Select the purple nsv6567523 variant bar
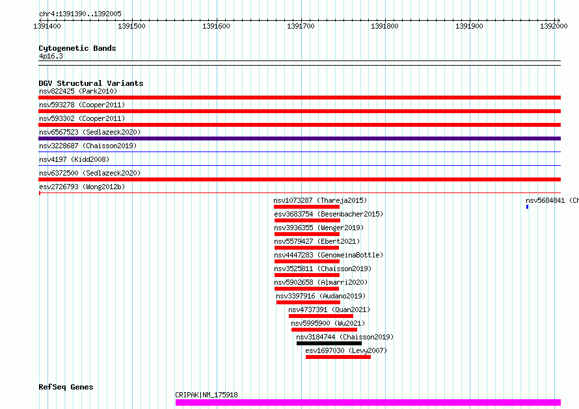Image resolution: width=579 pixels, height=409 pixels. pos(299,139)
